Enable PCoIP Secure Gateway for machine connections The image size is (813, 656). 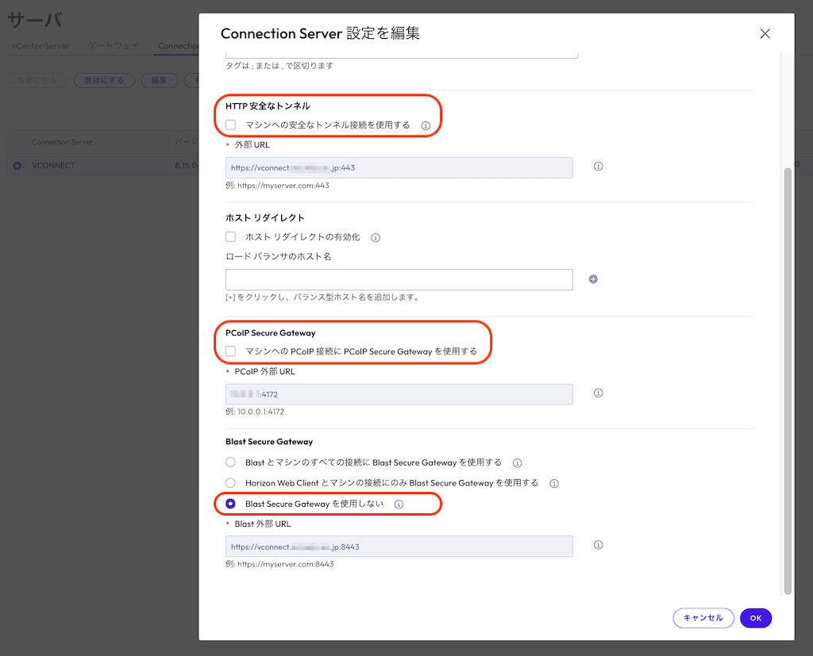230,351
